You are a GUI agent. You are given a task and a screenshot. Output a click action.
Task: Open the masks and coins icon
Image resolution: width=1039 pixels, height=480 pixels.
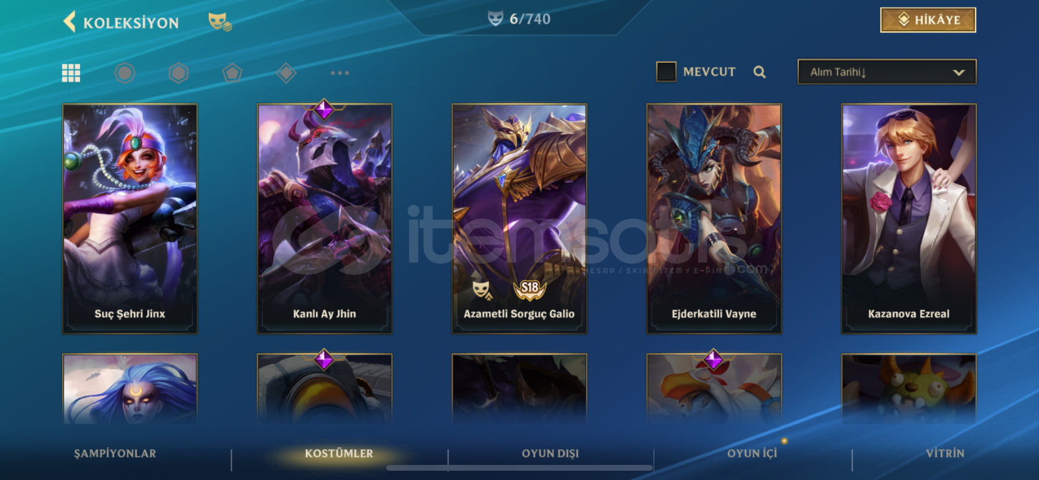click(220, 22)
